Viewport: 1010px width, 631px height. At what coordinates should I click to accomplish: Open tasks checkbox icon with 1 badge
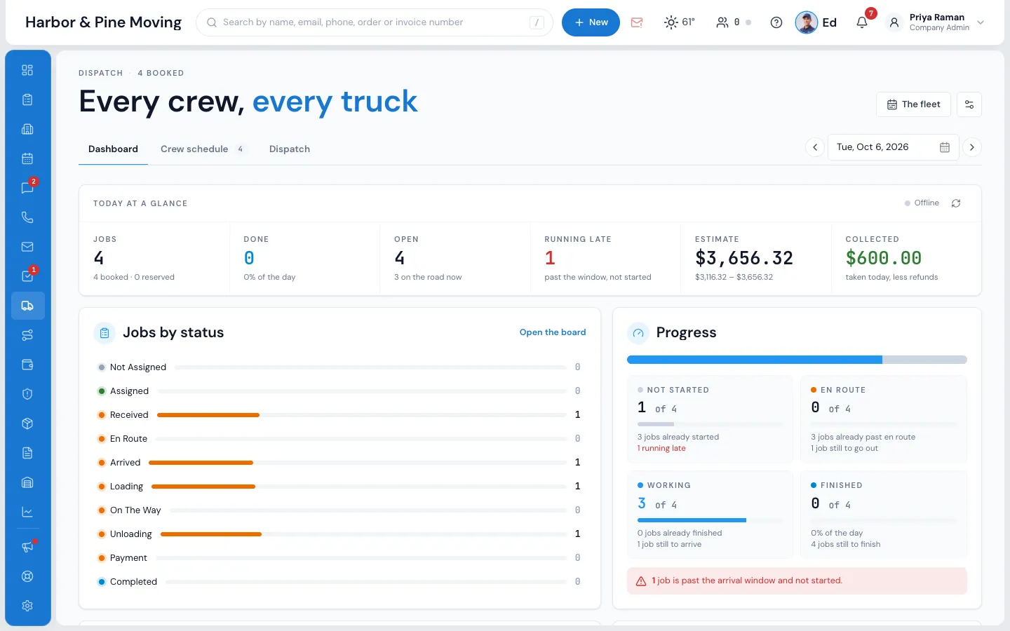tap(27, 276)
